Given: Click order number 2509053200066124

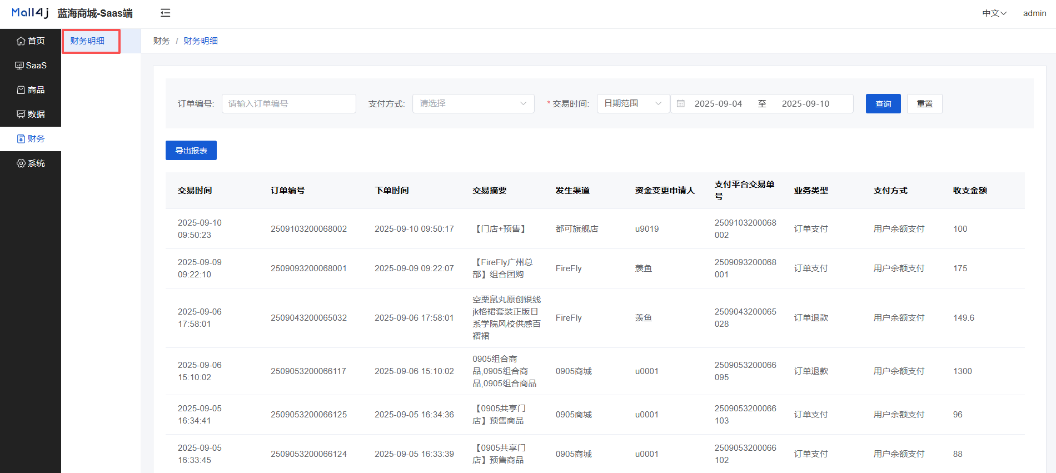Looking at the screenshot, I should pyautogui.click(x=308, y=454).
